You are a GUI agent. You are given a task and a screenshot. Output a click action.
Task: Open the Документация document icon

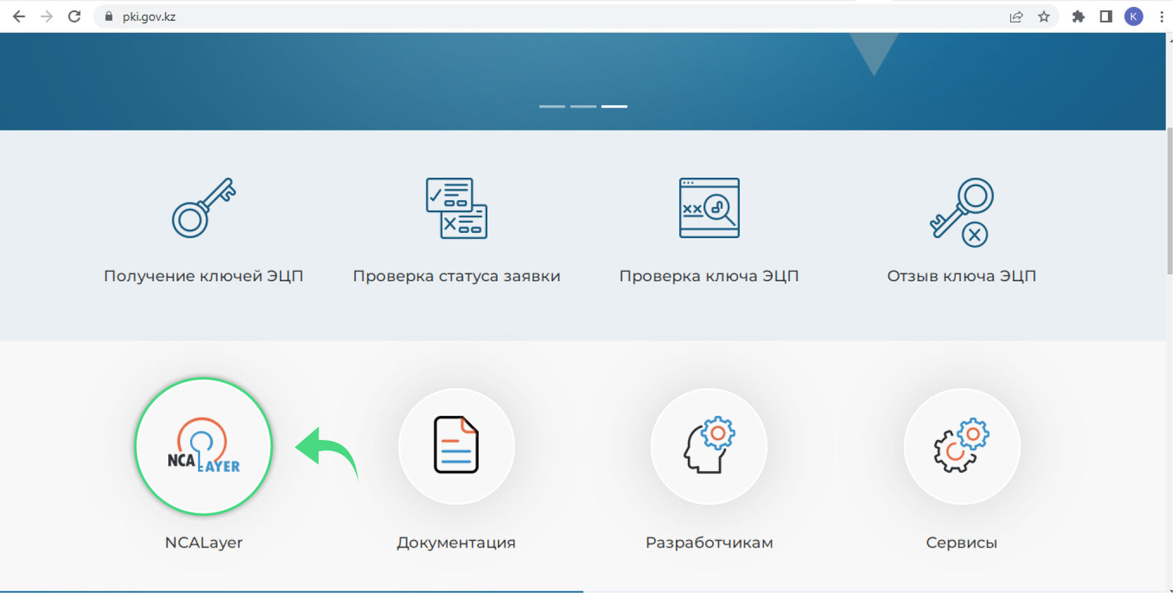tap(457, 446)
